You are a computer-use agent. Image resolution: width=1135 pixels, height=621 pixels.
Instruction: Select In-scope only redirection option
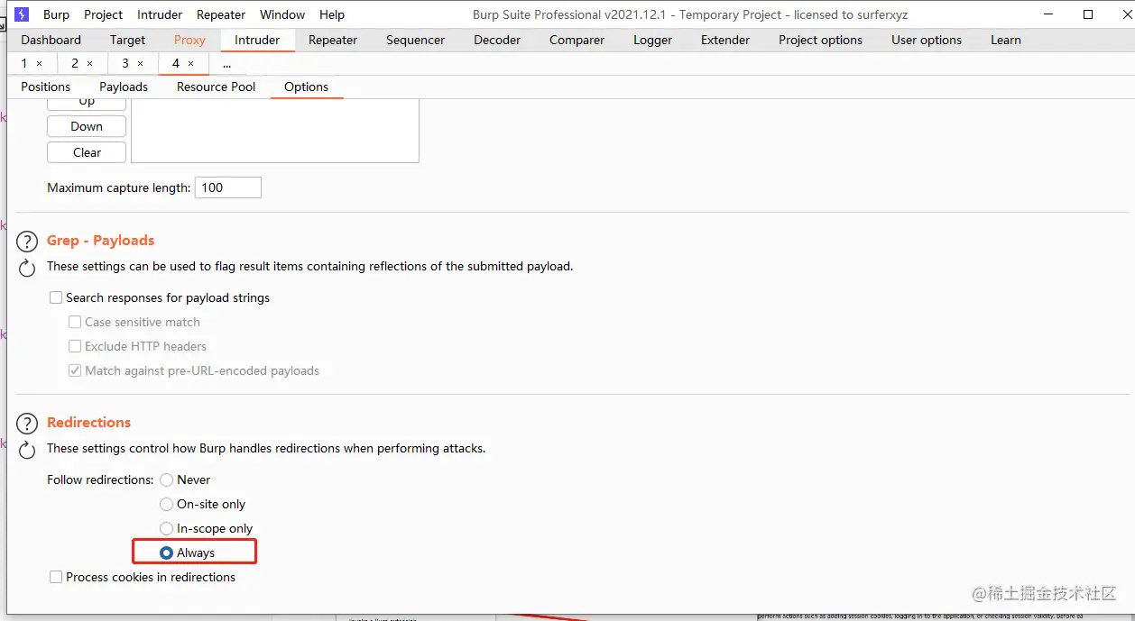point(166,529)
